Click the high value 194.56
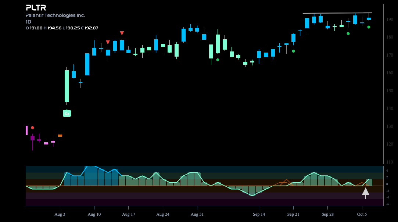 click(54, 28)
